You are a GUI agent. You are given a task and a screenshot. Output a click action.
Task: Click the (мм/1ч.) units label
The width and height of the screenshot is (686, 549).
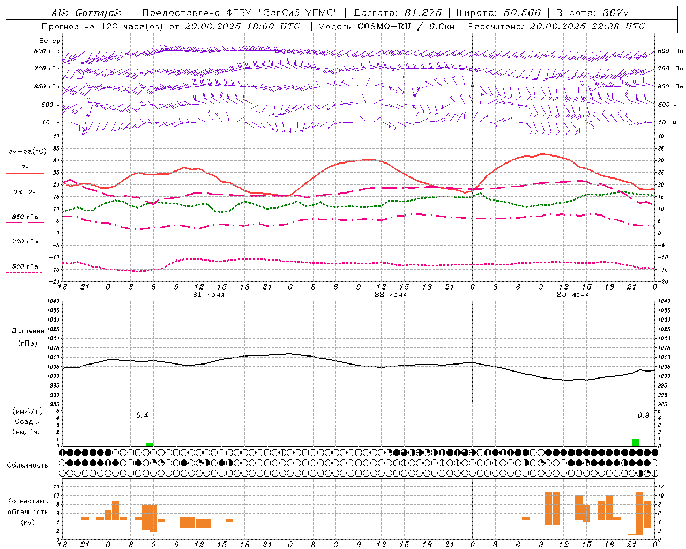coord(28,432)
